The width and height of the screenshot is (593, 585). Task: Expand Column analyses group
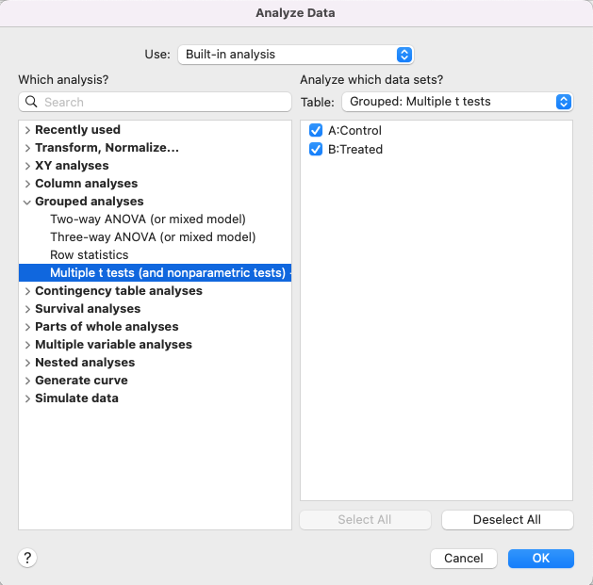(x=27, y=184)
